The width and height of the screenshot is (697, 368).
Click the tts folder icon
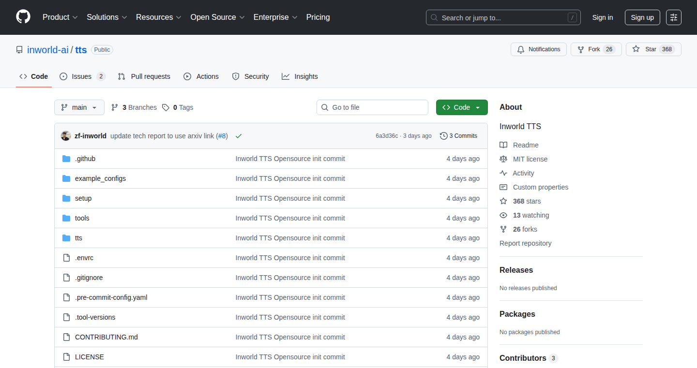tap(66, 238)
